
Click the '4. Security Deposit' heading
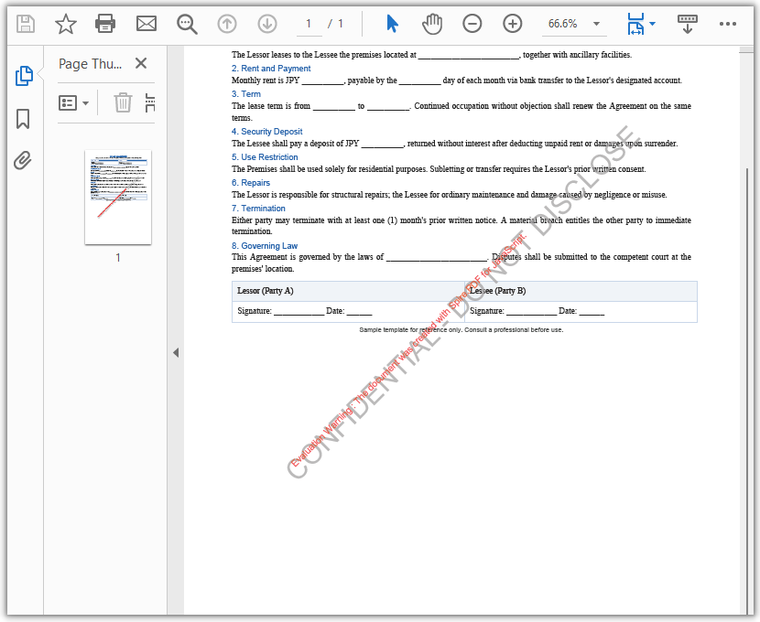tap(266, 131)
